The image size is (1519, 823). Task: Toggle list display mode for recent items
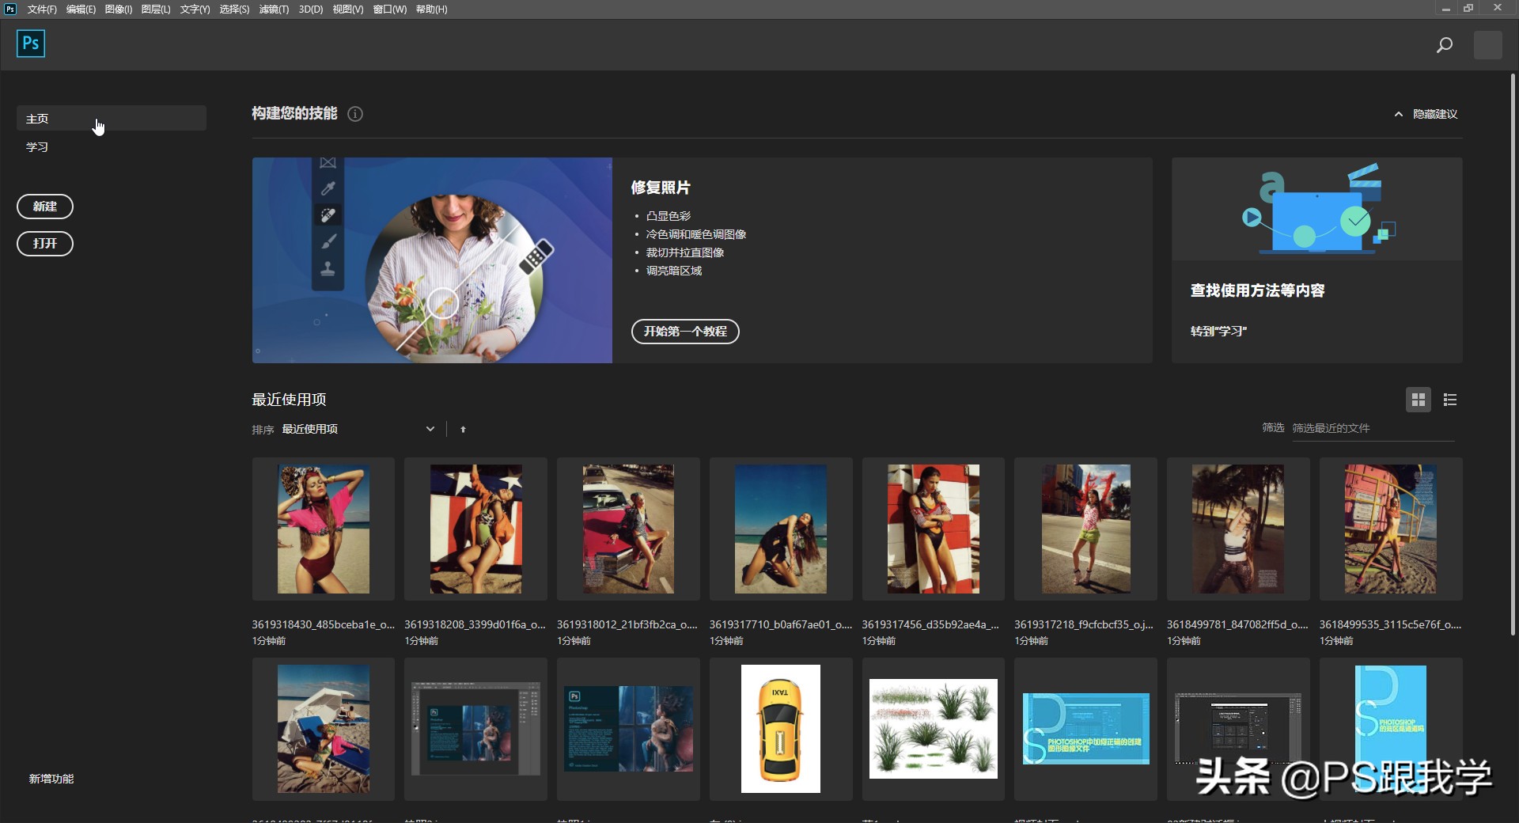(x=1450, y=400)
